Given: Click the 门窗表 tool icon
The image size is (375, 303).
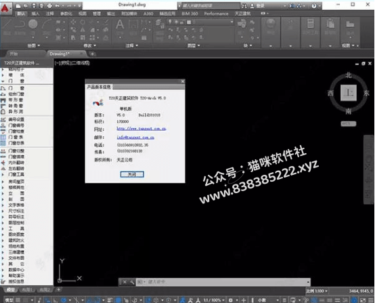Looking at the screenshot, I should coord(3,137).
